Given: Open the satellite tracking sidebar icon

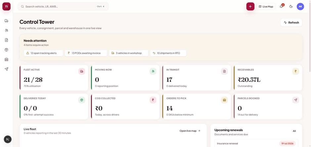Looking at the screenshot, I should [6, 30].
